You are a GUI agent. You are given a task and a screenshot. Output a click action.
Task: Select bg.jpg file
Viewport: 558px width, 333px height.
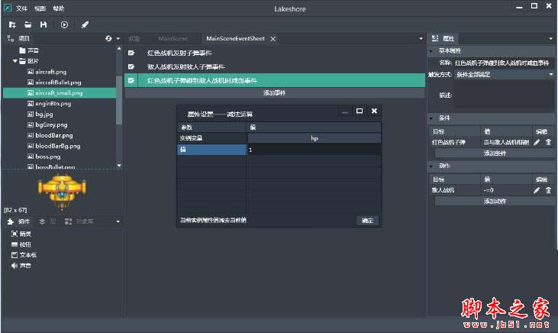click(x=40, y=115)
